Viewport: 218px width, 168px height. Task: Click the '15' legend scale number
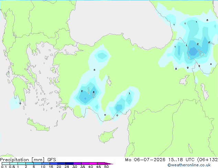coord(51,167)
